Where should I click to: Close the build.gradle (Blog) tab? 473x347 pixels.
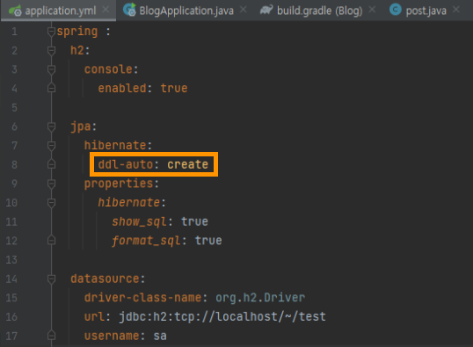pyautogui.click(x=372, y=10)
